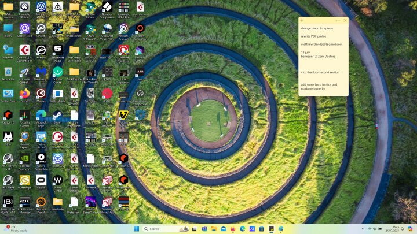Open the sticky note ellipsis menu
This screenshot has width=417, height=234.
(338, 20)
